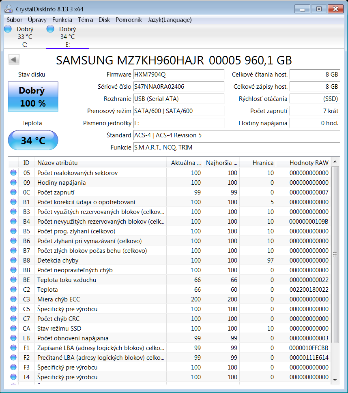Viewport: 348px width, 393px height.
Task: Open the Jazyk(Language) menu
Action: point(170,20)
